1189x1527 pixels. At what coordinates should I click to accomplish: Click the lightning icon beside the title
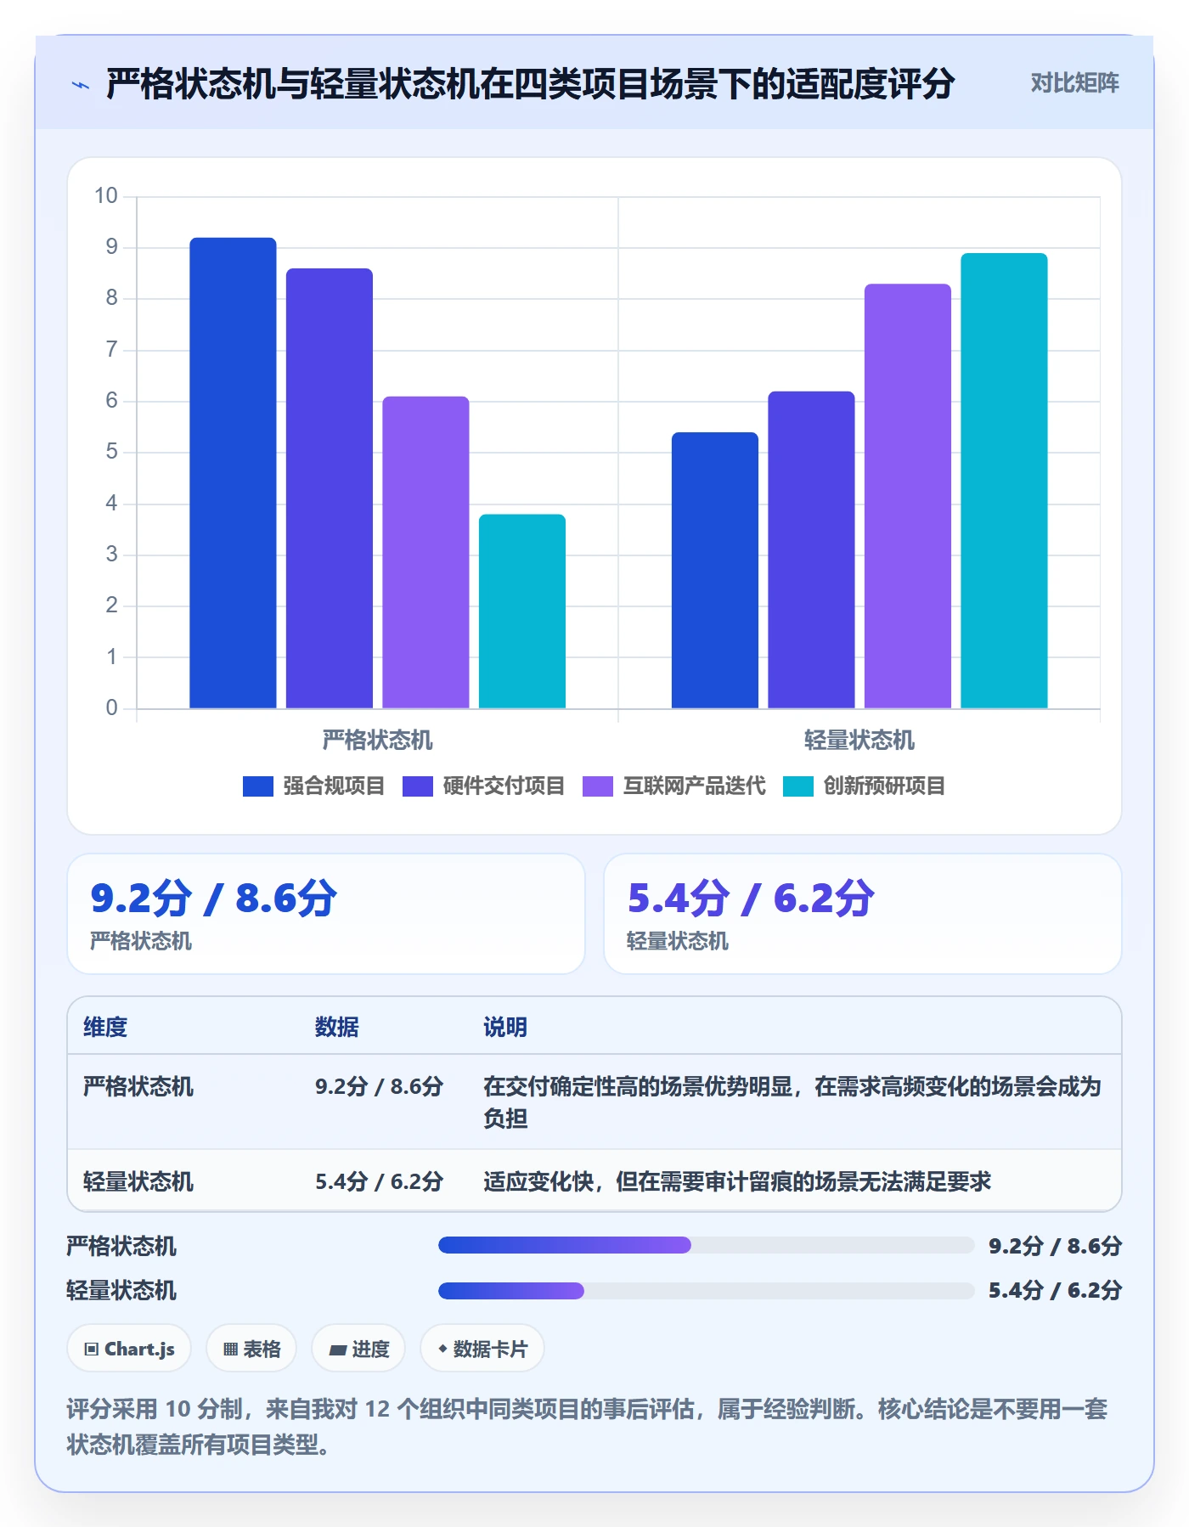point(81,85)
